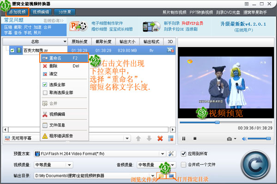Click the notepad icon beside 文件信息

point(45,125)
